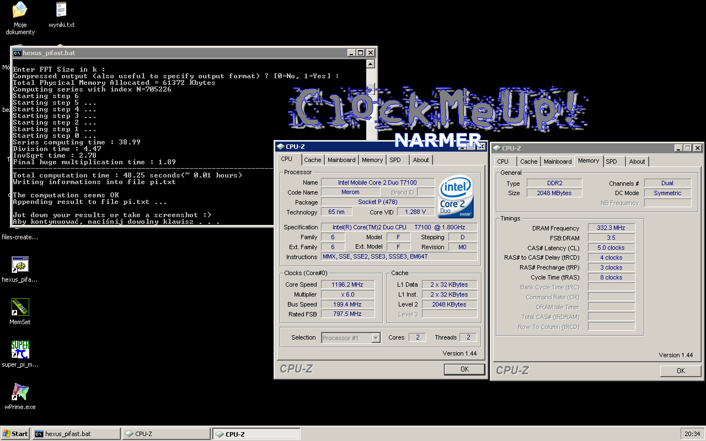The height and width of the screenshot is (441, 706).
Task: Click FSB:DRAM ratio value 3:5
Action: pyautogui.click(x=611, y=238)
